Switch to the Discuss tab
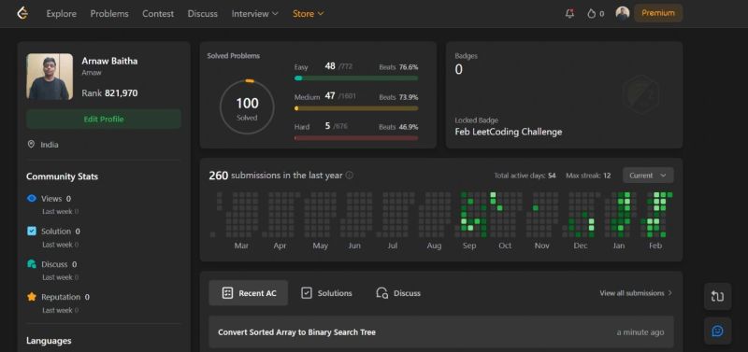748x352 pixels. pos(399,293)
